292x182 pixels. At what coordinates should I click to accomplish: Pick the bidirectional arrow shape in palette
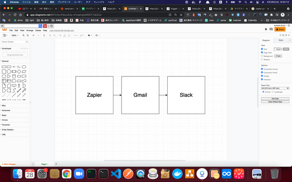pyautogui.click(x=19, y=90)
